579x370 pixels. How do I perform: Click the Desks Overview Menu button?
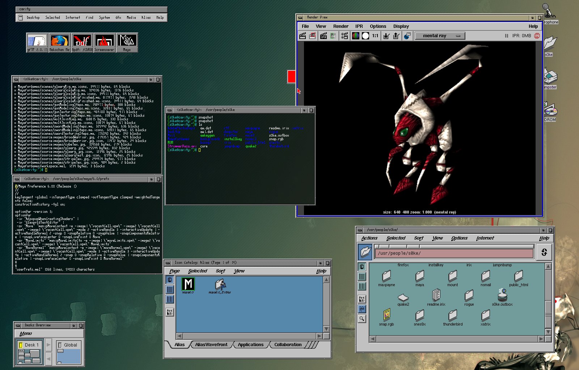coord(26,334)
